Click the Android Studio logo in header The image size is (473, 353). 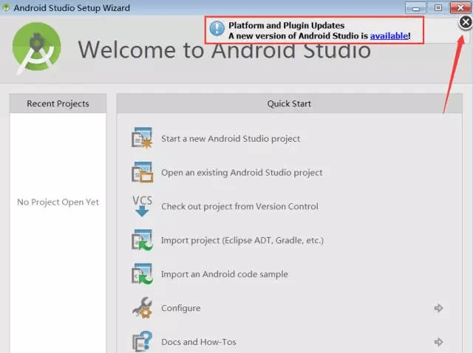pos(36,48)
